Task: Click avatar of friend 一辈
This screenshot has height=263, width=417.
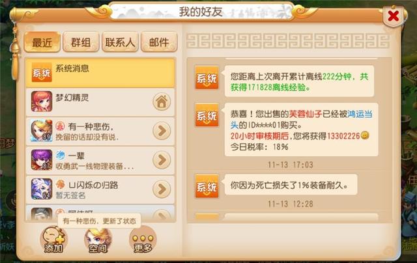Action: pyautogui.click(x=42, y=159)
